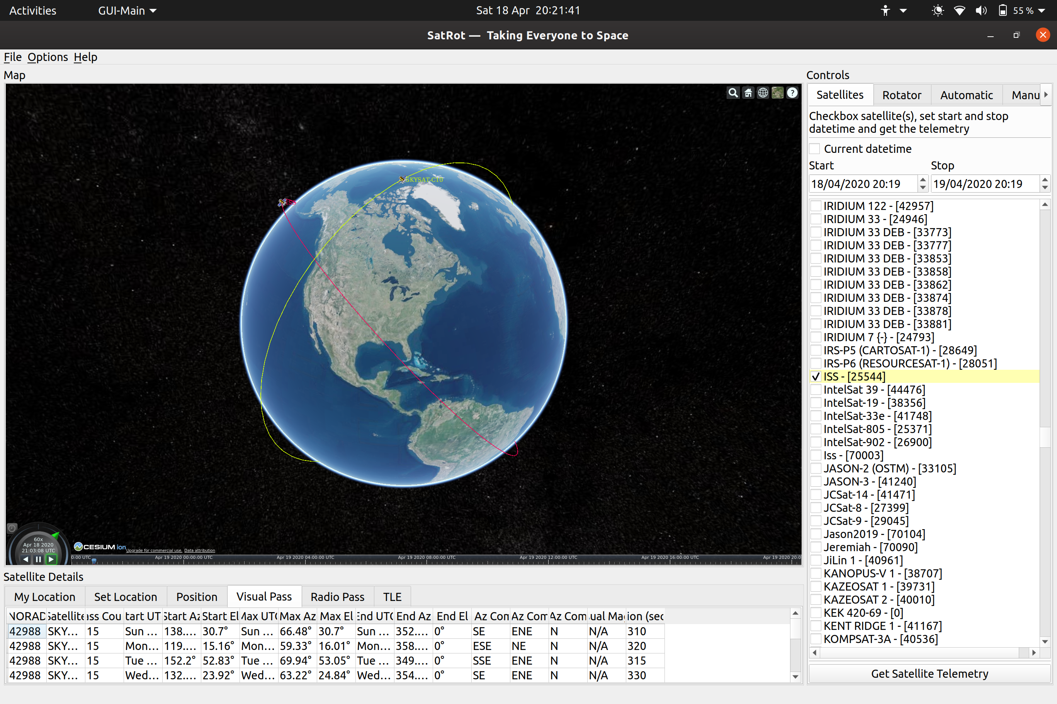
Task: Increase the Stop datetime with up arrow
Action: 1044,179
